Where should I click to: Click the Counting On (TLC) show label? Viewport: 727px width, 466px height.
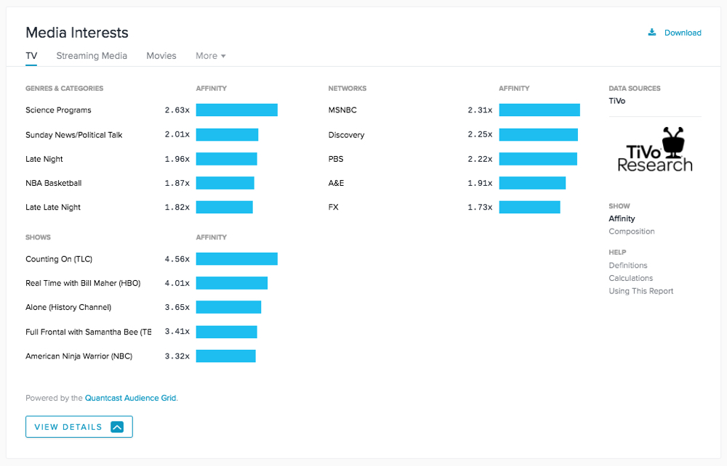(59, 259)
